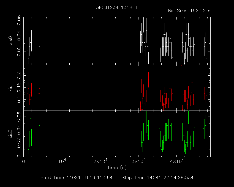
Task: Click the 10^4 x-axis tick label
Action: point(62,161)
